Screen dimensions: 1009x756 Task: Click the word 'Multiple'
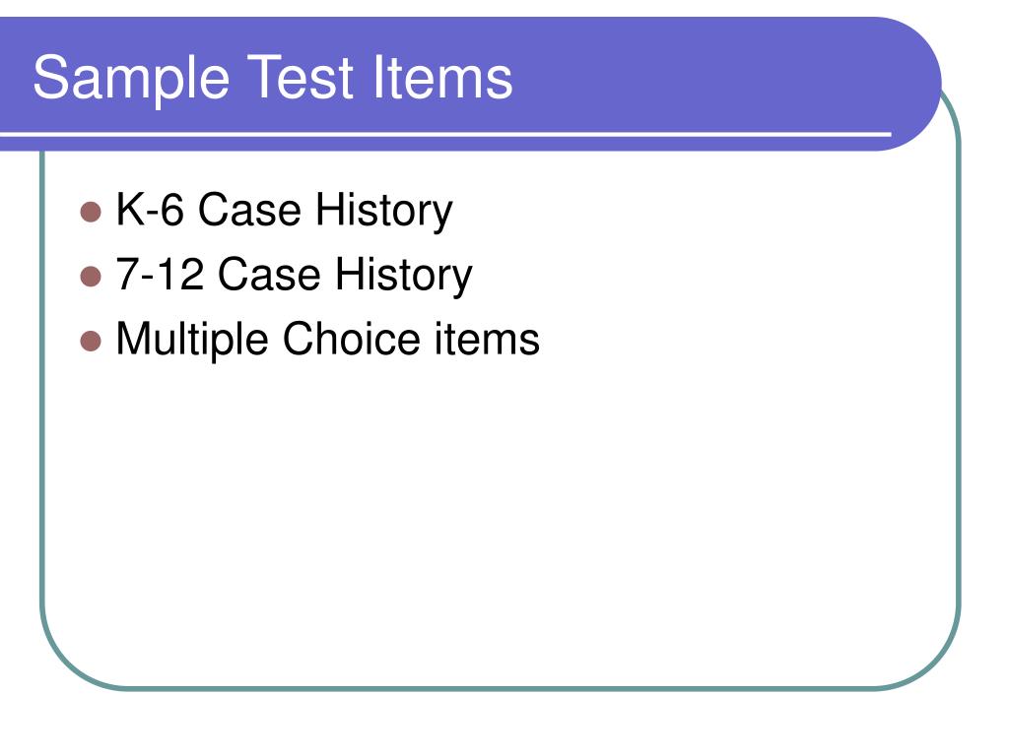pyautogui.click(x=192, y=340)
